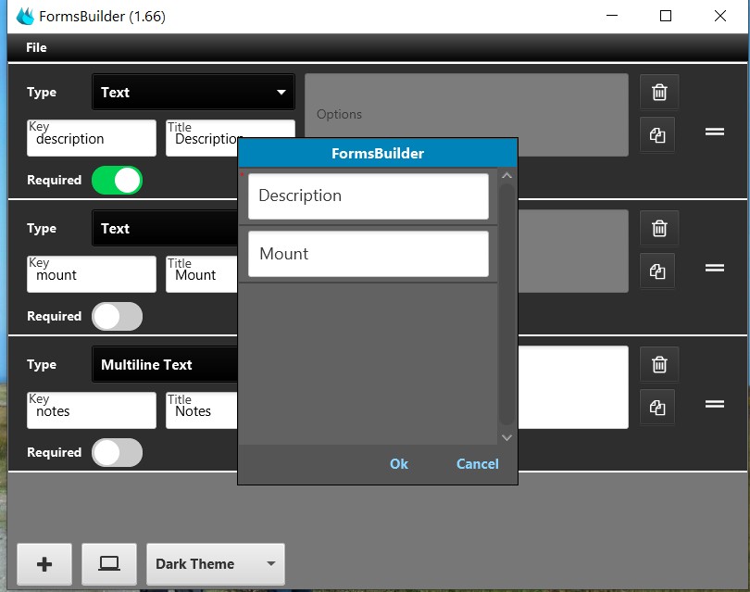750x592 pixels.
Task: Click the FormsBuilder dialog title bar
Action: [x=378, y=153]
